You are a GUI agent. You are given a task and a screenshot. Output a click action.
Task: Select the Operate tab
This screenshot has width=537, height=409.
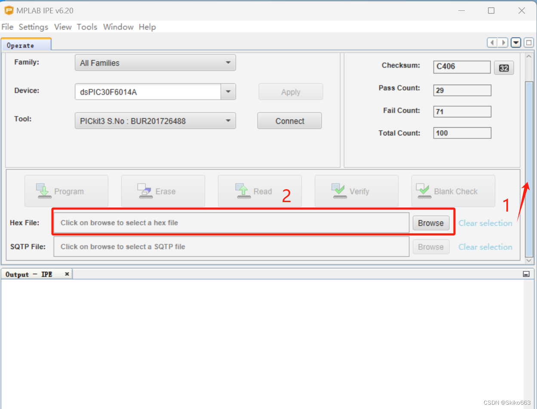[x=26, y=45]
